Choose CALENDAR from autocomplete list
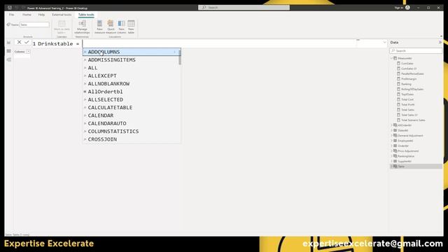448x252 pixels. (x=132, y=115)
